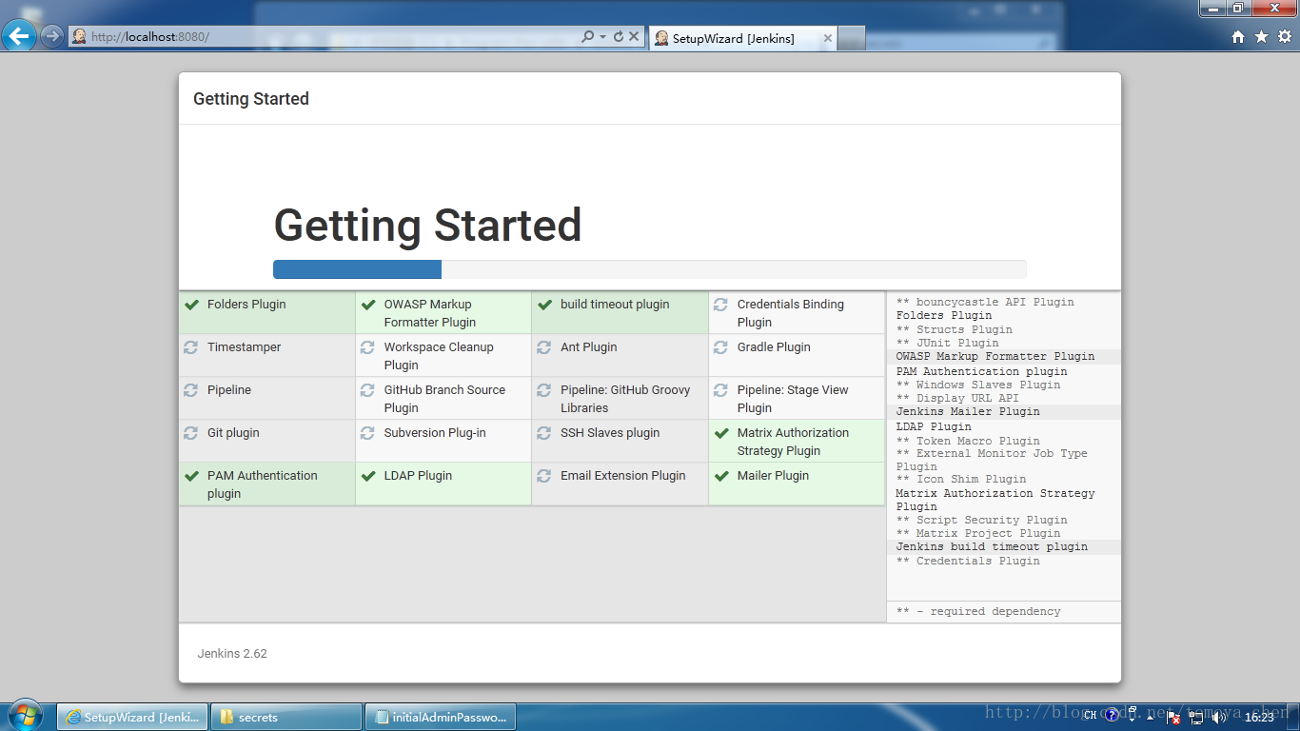Switch to SetupWizard taskbar button
This screenshot has width=1300, height=731.
pyautogui.click(x=131, y=717)
